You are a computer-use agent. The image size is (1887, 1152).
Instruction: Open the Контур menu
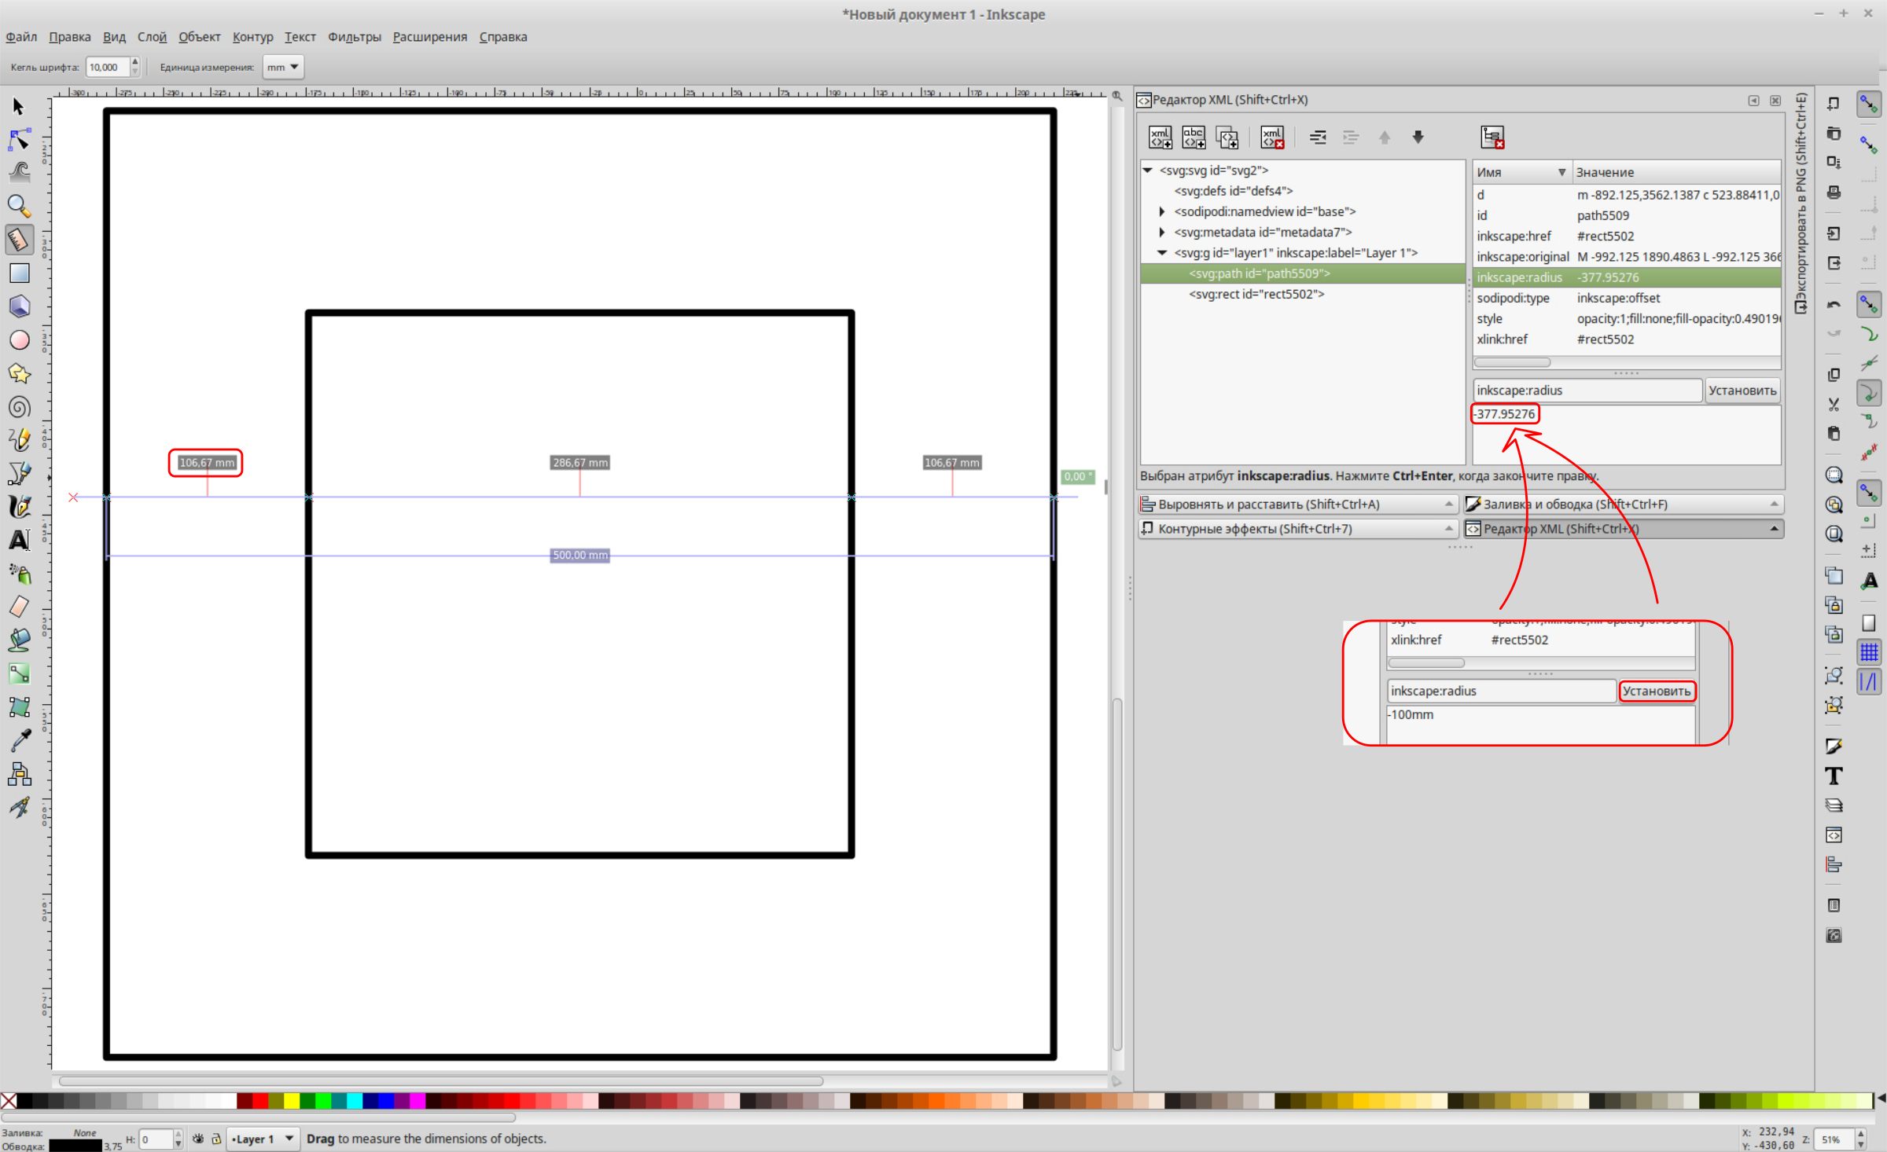point(252,37)
